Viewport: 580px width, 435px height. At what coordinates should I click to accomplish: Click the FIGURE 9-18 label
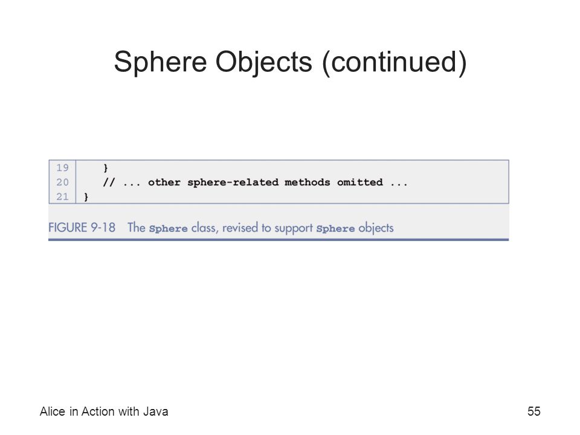tap(82, 228)
